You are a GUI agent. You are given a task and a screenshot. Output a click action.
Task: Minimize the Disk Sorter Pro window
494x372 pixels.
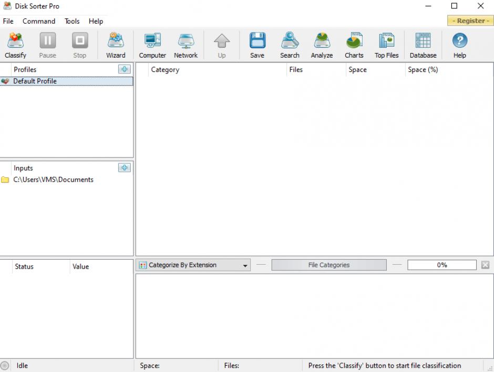428,6
